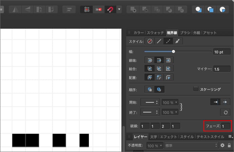This screenshot has width=234, height=152.
Task: Open layer settings gear icon
Action: [222, 145]
